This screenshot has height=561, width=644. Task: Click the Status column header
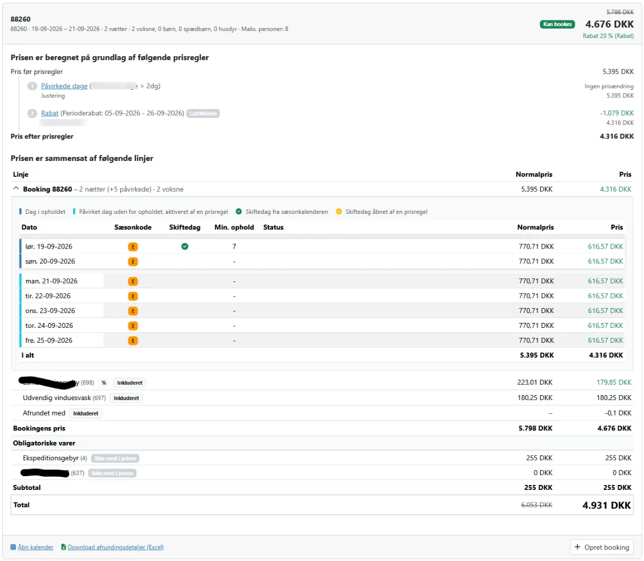[x=273, y=227]
